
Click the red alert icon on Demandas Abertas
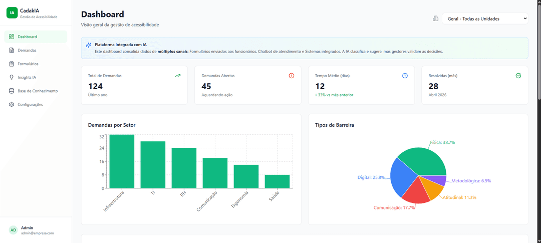[x=291, y=76]
